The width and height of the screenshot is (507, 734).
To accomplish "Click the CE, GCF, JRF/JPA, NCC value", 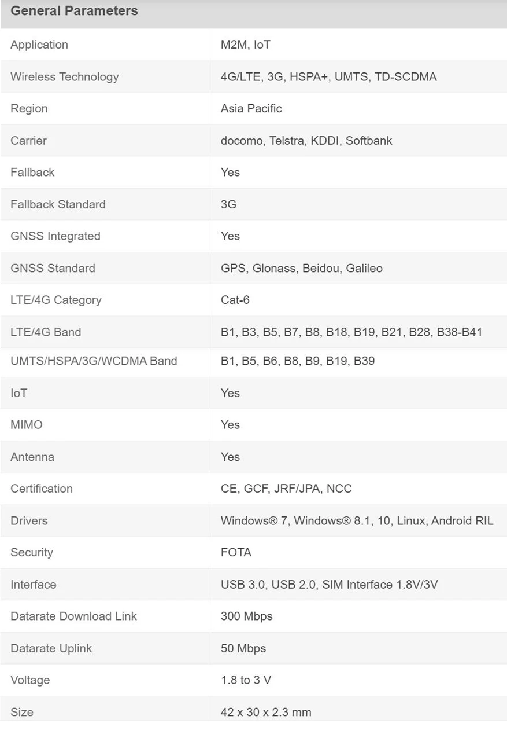I will click(x=286, y=488).
